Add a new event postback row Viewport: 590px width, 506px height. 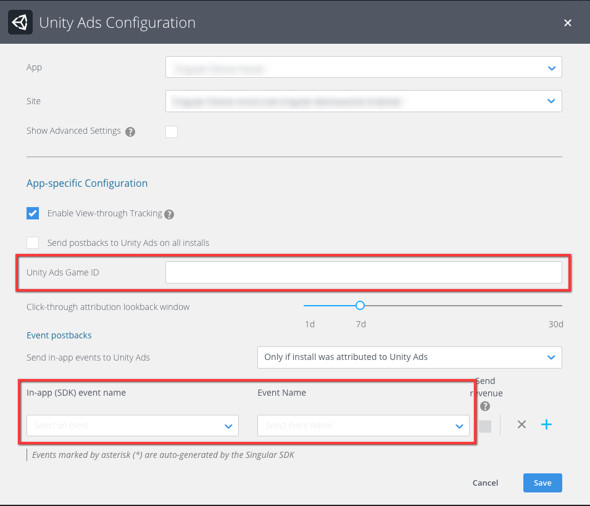tap(546, 425)
